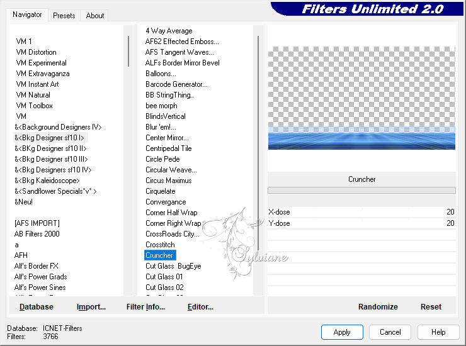Select VM Toolbox category
The width and height of the screenshot is (466, 346).
35,106
